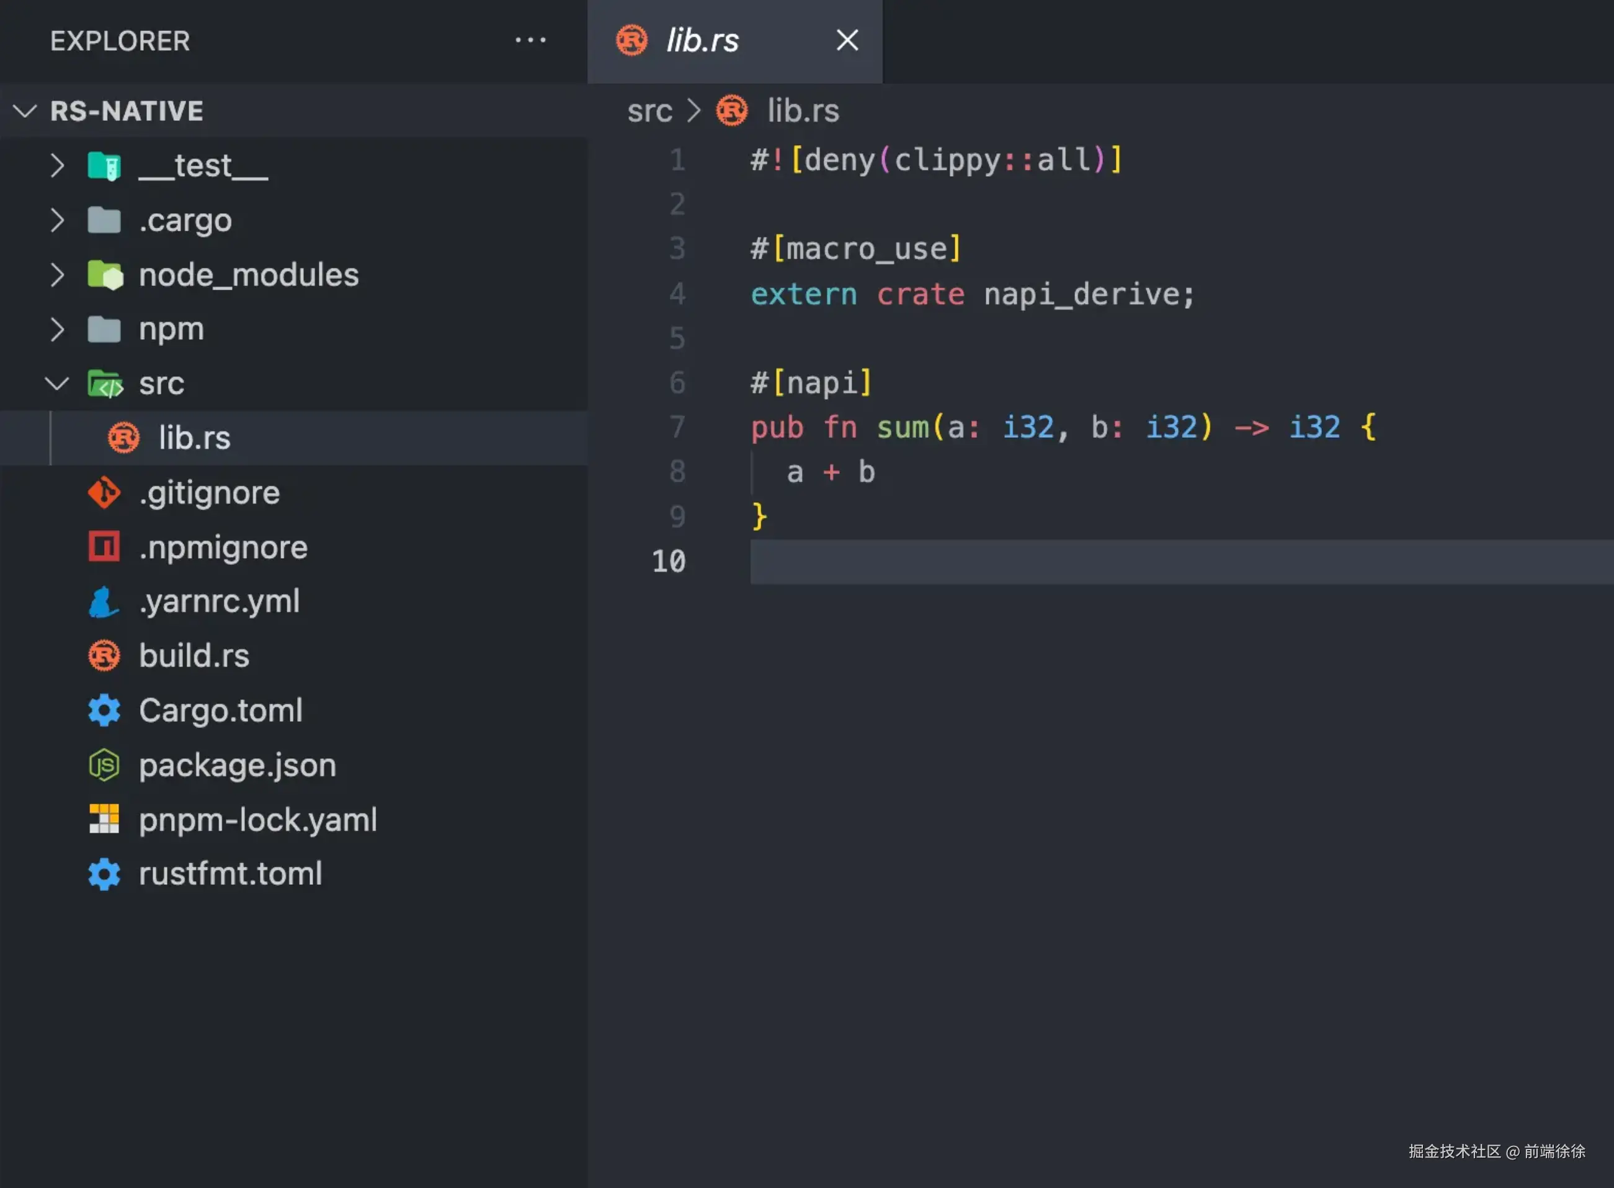Close the lib.rs tab

[847, 40]
